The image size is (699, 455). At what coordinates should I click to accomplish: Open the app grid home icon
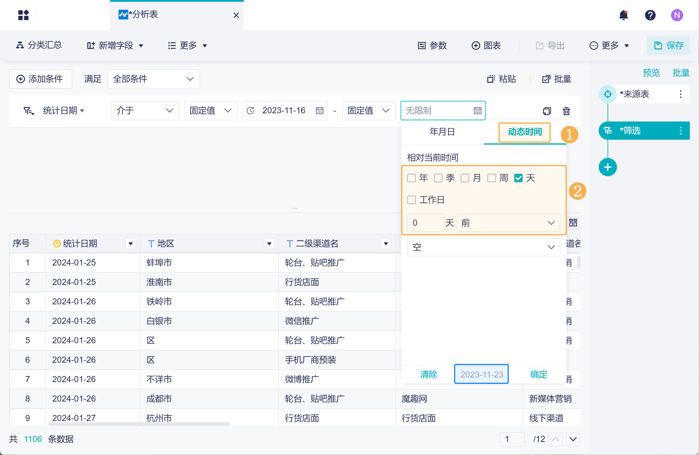[23, 15]
